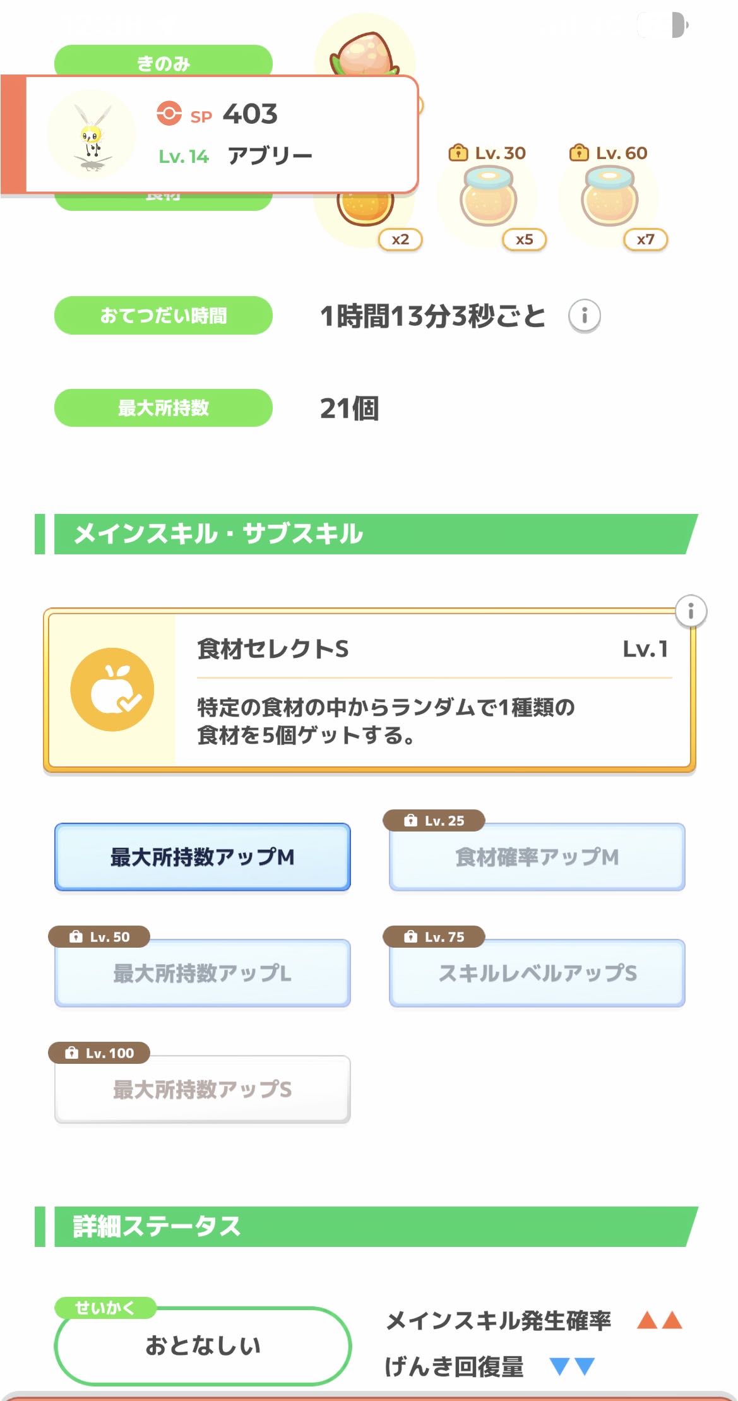The image size is (738, 1401).
Task: Tap the honey ingredient with x2 badge
Action: tap(366, 212)
